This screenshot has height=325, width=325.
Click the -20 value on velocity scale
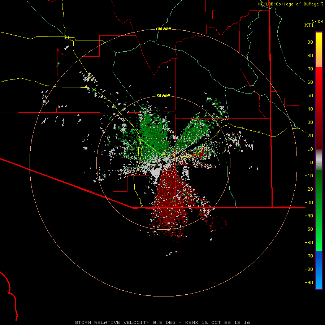point(309,189)
